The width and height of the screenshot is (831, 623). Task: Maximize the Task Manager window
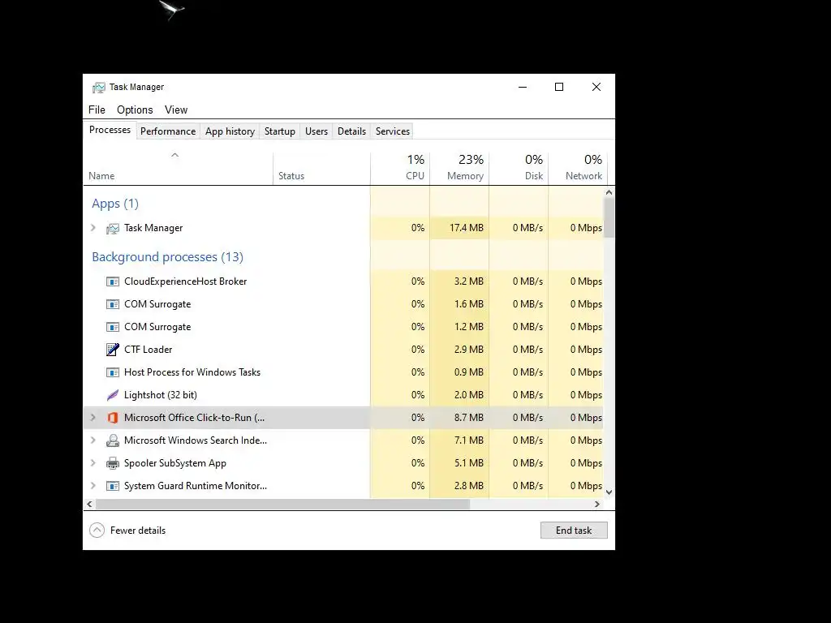coord(559,87)
